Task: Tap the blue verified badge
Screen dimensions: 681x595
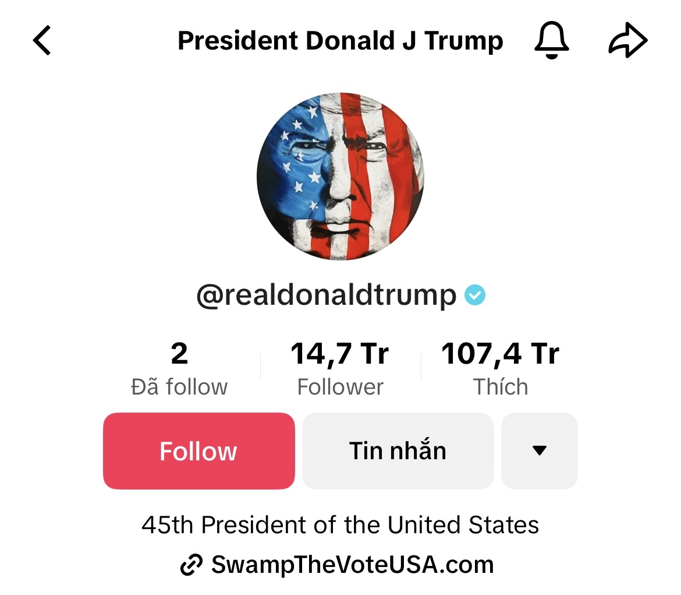Action: 475,295
